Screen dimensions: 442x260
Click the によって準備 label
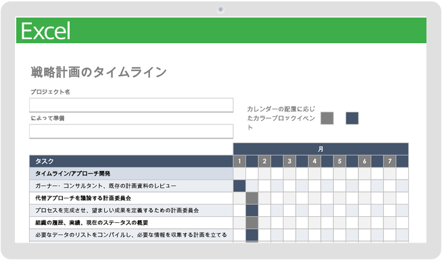coord(47,118)
